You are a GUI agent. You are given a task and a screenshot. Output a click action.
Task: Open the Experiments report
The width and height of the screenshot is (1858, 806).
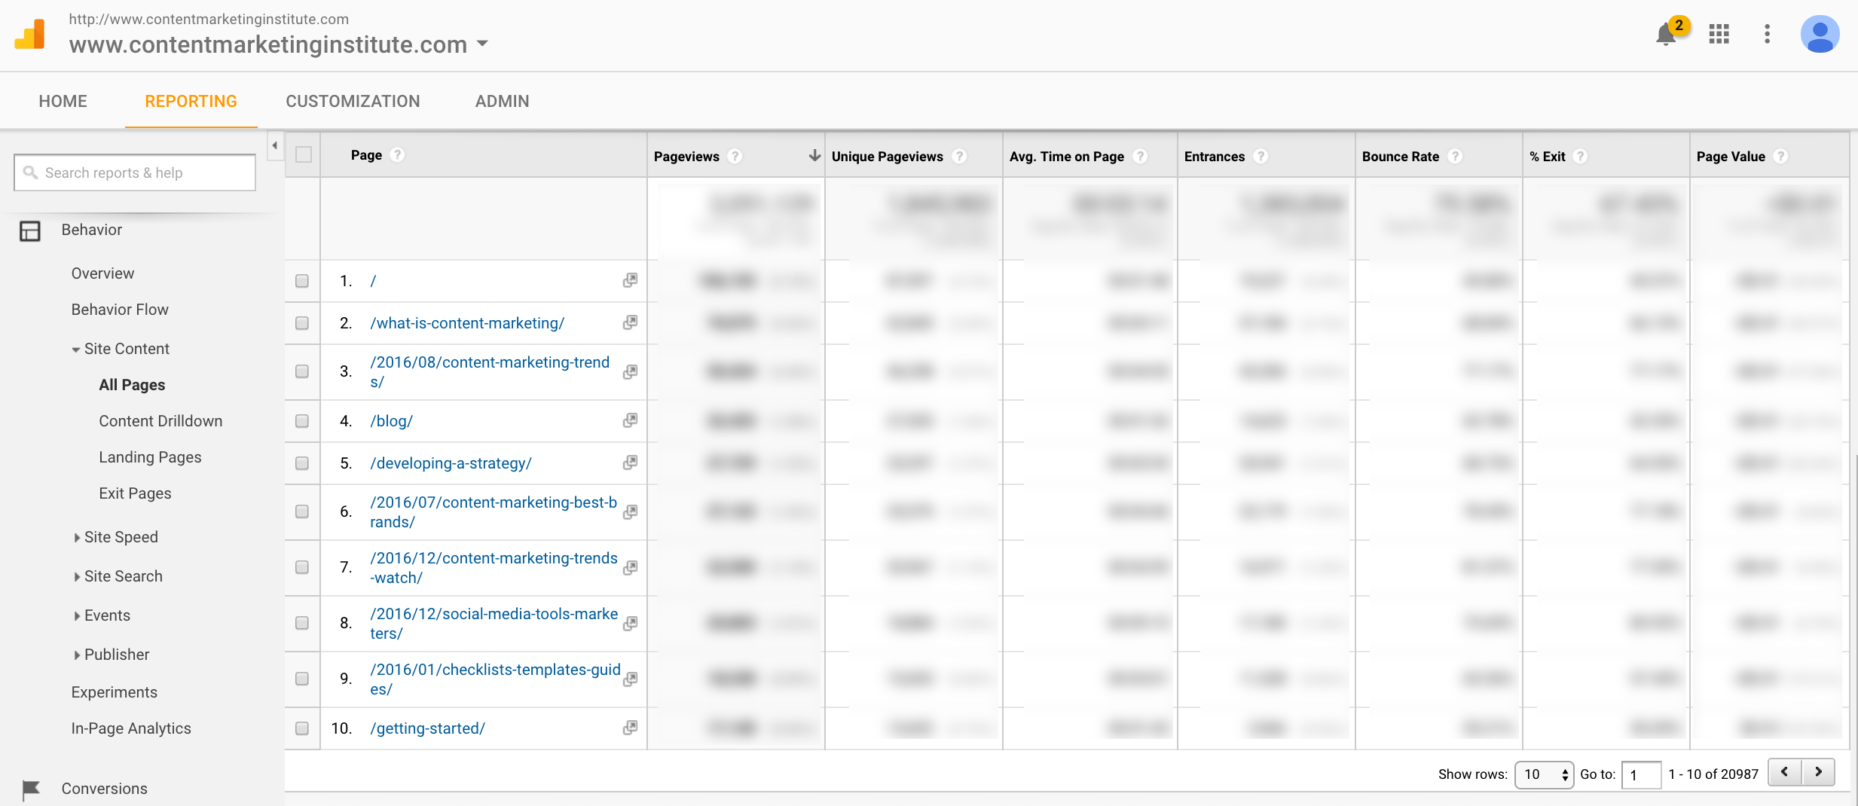pos(115,692)
